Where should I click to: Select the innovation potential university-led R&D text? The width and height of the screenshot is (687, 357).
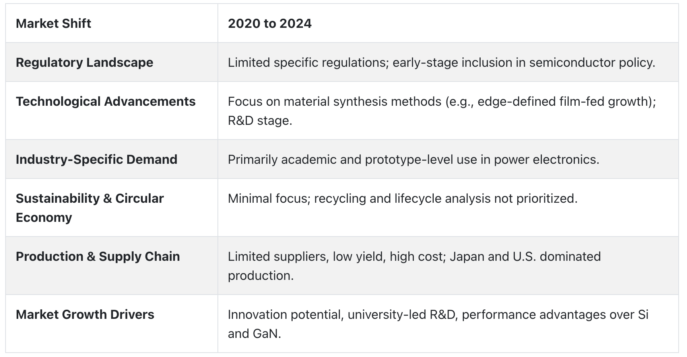pyautogui.click(x=438, y=324)
